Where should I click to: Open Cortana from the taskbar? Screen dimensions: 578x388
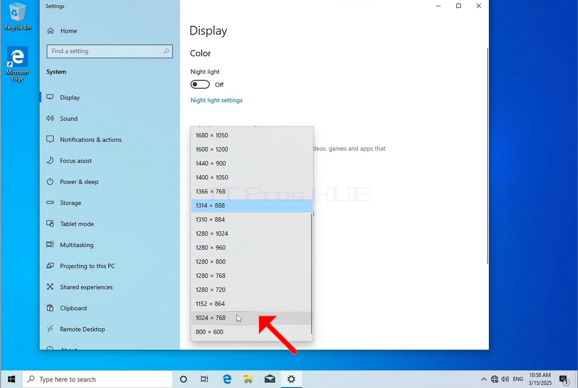[x=183, y=379]
